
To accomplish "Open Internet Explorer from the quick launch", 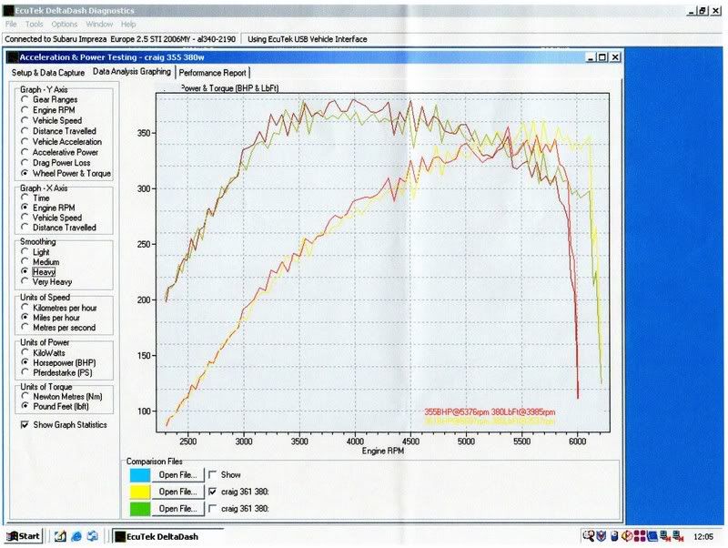I will tap(76, 536).
